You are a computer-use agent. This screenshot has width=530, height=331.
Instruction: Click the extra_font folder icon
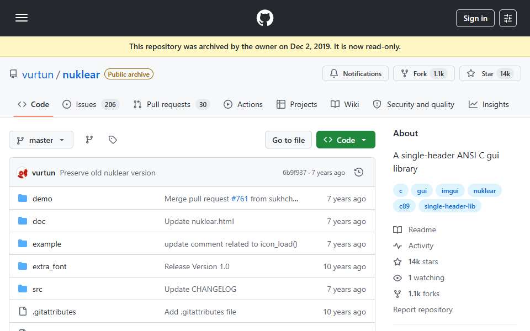(23, 266)
